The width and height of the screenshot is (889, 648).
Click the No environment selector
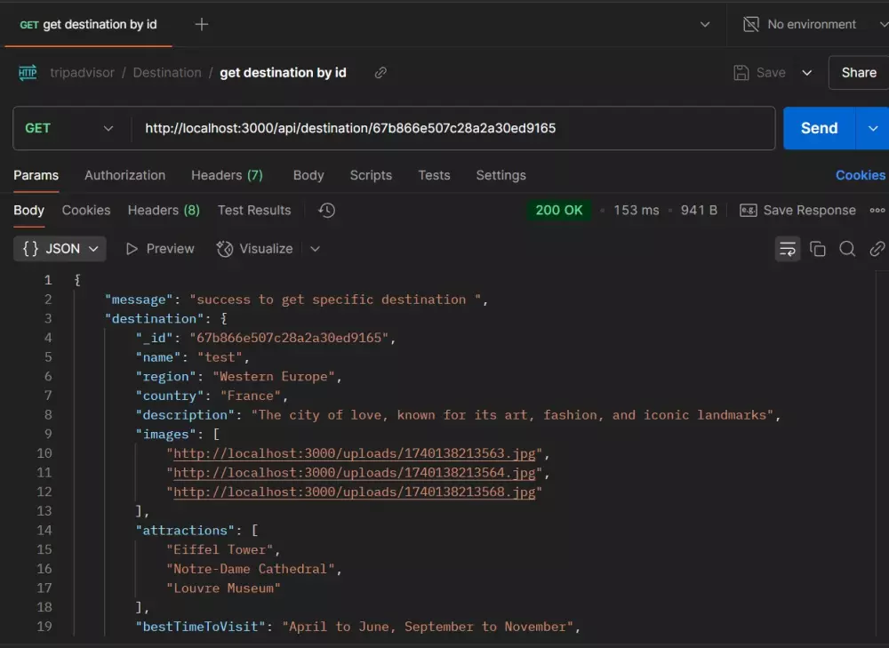(812, 24)
